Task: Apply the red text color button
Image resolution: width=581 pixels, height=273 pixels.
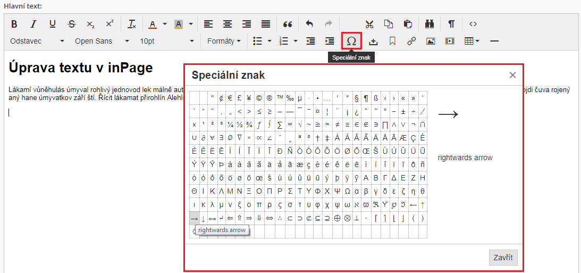Action: [153, 24]
